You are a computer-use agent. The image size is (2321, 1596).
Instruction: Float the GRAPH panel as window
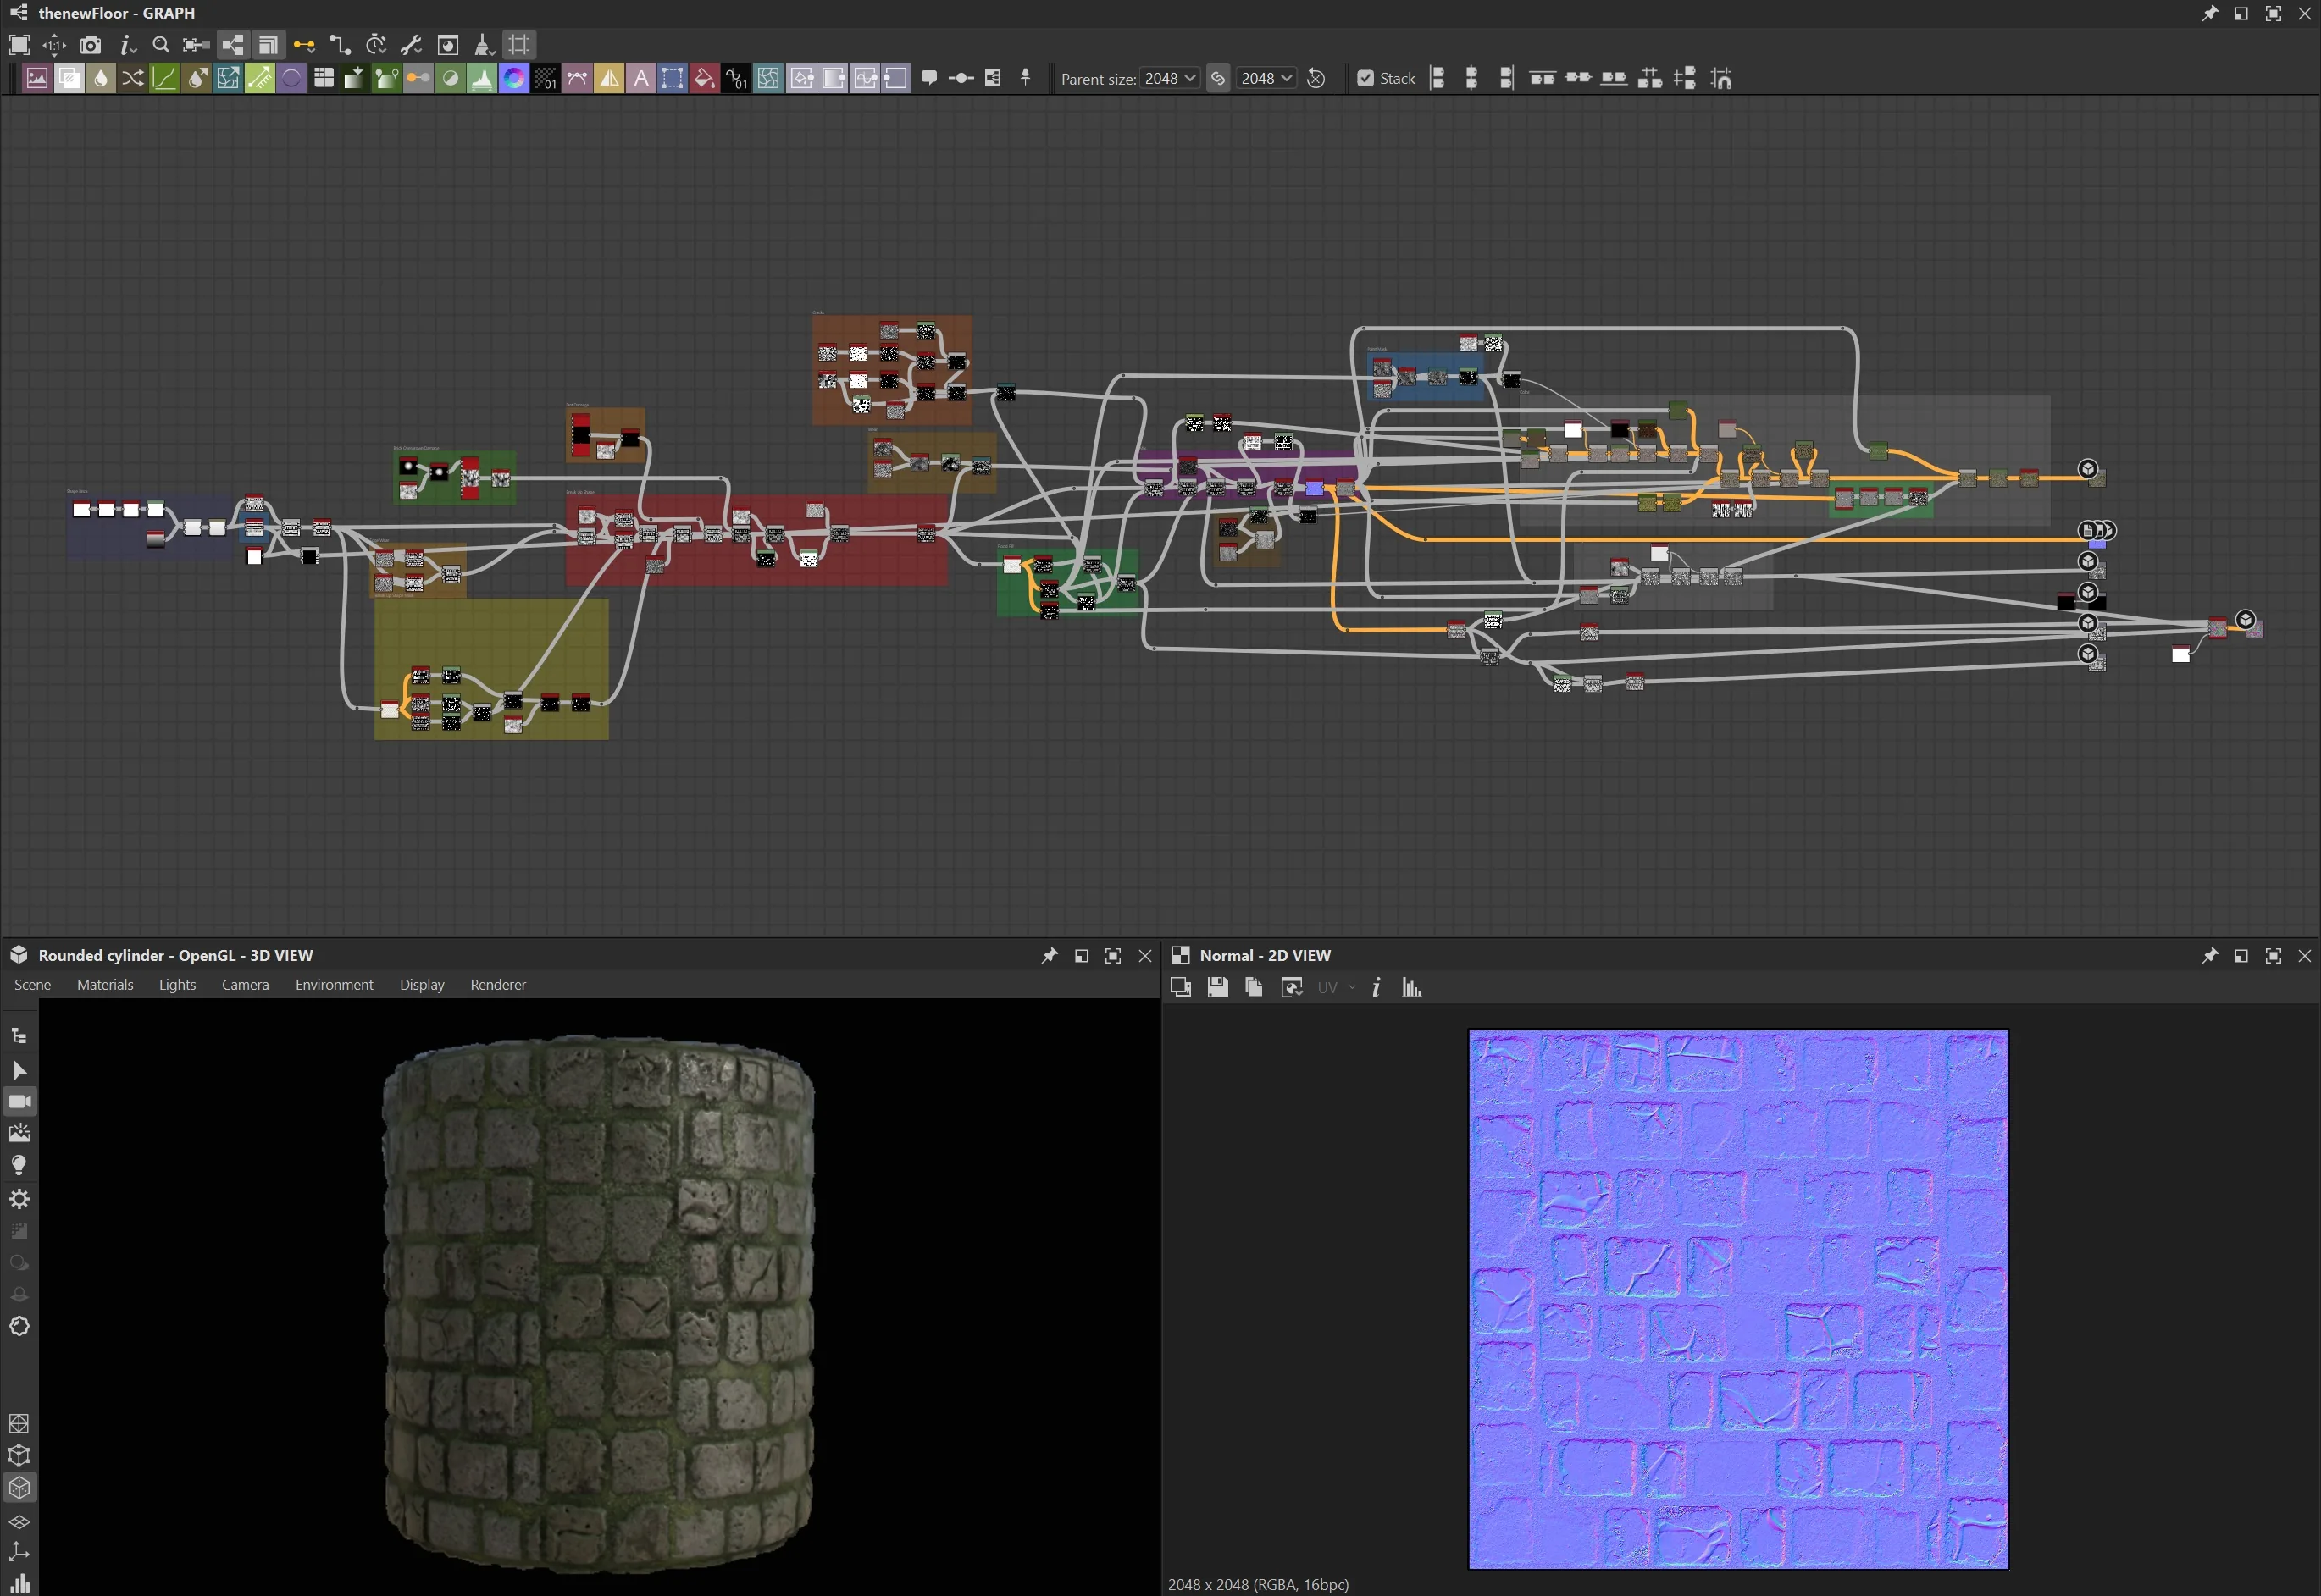2241,13
